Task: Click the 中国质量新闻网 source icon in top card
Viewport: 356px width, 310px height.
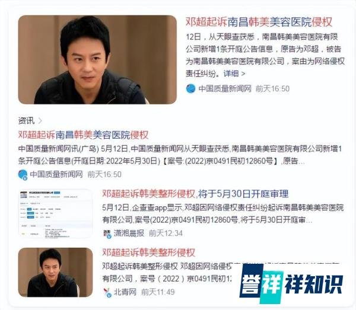Action: pos(190,88)
